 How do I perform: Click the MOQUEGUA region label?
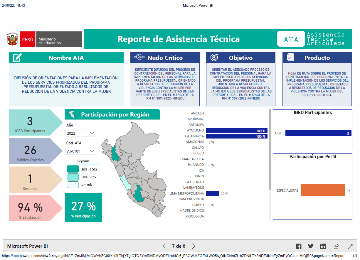194,216
